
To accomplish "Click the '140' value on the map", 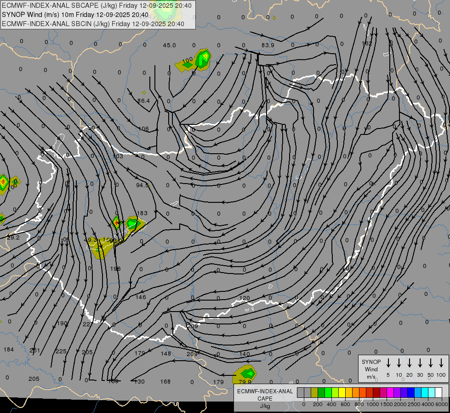I will (x=245, y=354).
